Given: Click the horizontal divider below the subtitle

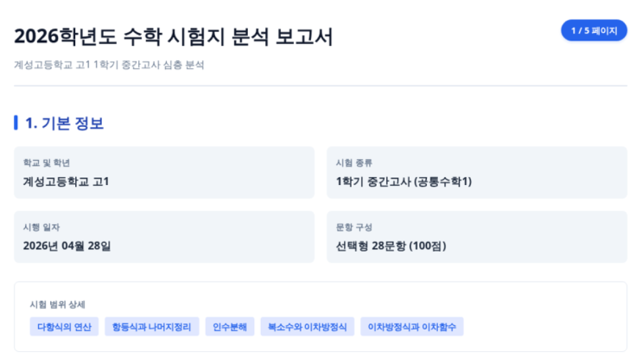Looking at the screenshot, I should point(321,86).
